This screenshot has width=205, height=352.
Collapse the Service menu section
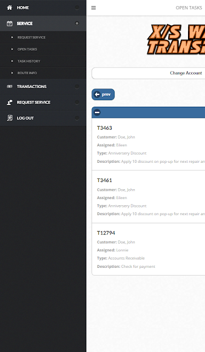click(x=43, y=24)
